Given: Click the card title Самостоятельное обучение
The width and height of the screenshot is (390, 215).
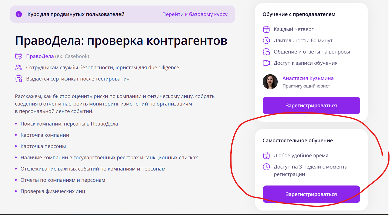Looking at the screenshot, I should click(x=298, y=140).
